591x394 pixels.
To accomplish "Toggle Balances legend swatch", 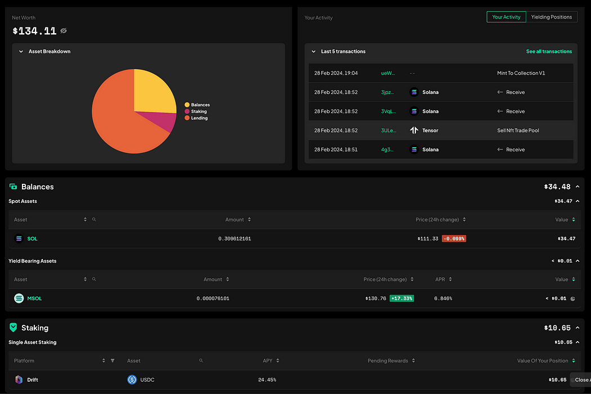I will 187,105.
